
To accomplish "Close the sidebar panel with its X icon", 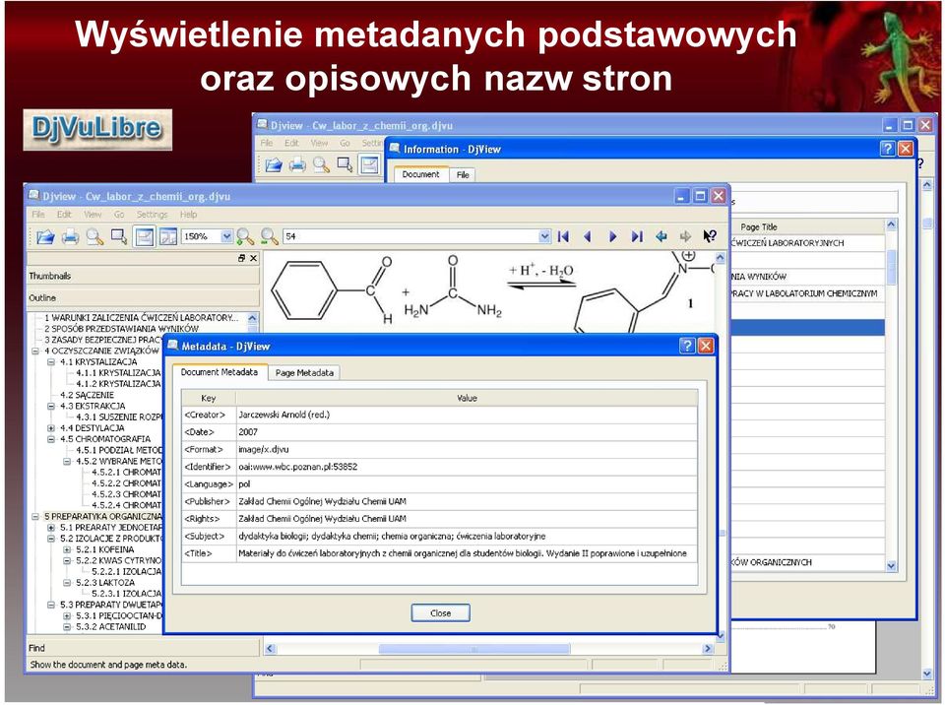I will 254,258.
